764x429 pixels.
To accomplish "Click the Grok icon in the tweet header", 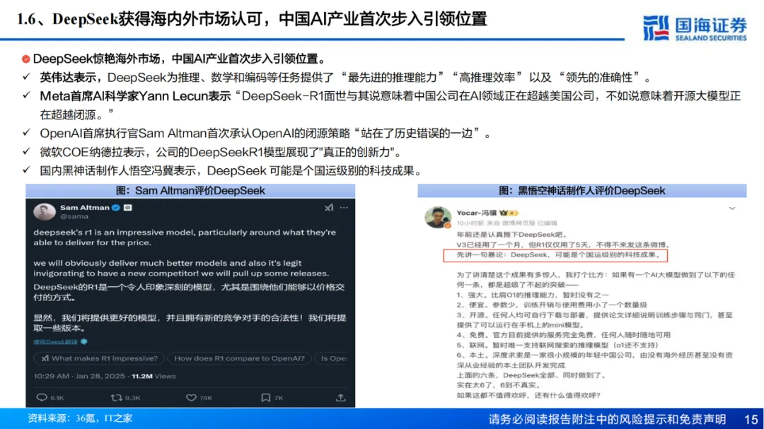I will point(329,208).
